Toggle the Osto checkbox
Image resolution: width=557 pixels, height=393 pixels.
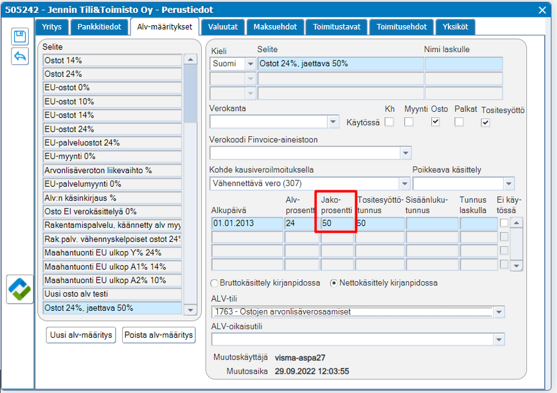pyautogui.click(x=436, y=122)
